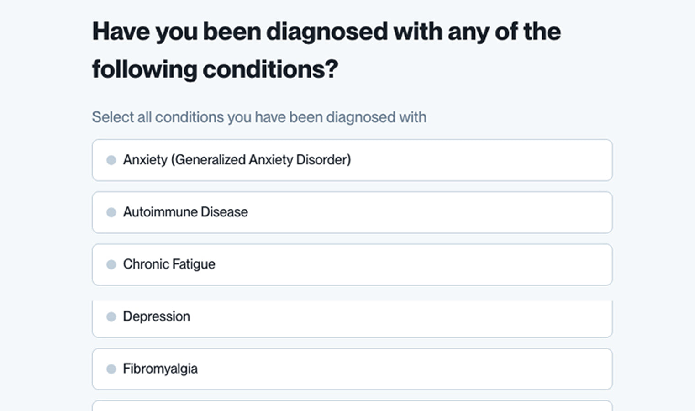695x411 pixels.
Task: Click the "Fibromyalgia" label text
Action: (x=160, y=369)
